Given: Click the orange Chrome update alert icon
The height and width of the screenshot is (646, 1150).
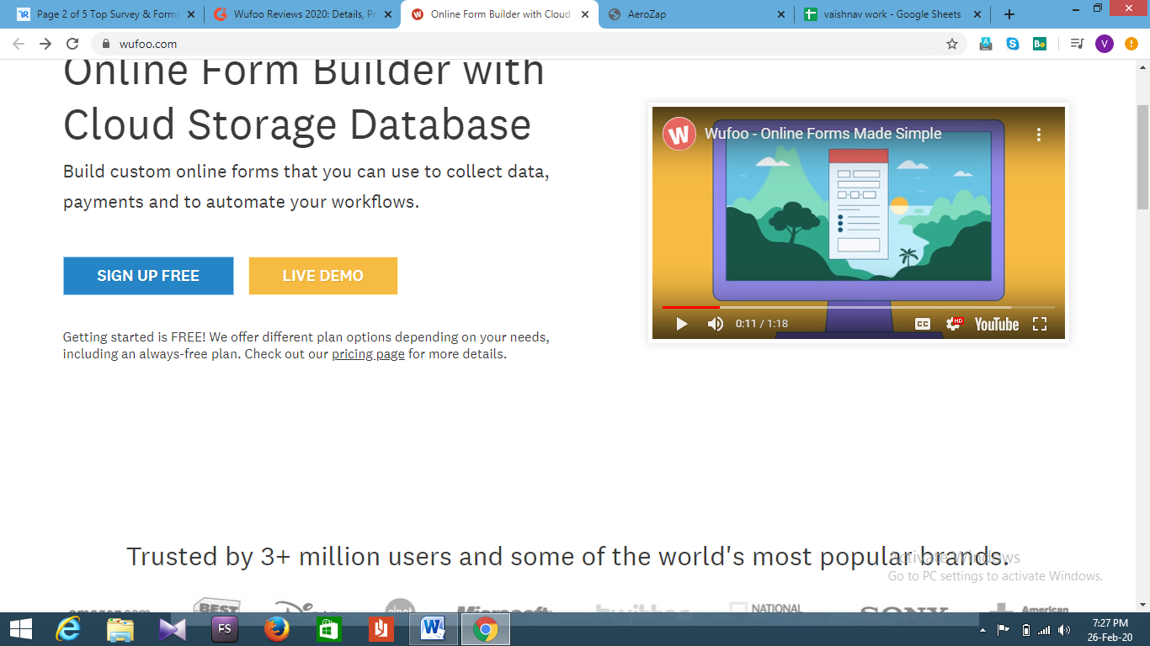Looking at the screenshot, I should point(1131,44).
